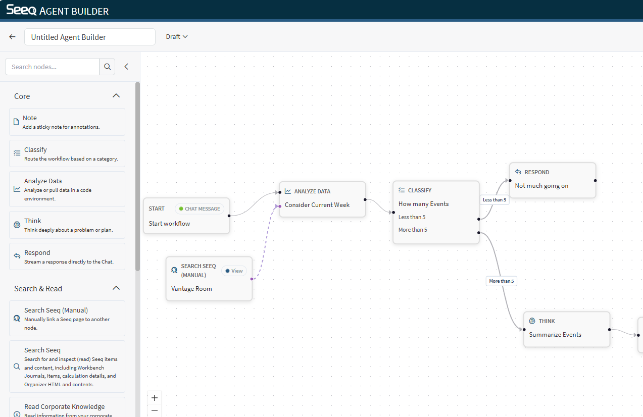Click the "More than 5" edge label
The image size is (643, 417).
501,281
